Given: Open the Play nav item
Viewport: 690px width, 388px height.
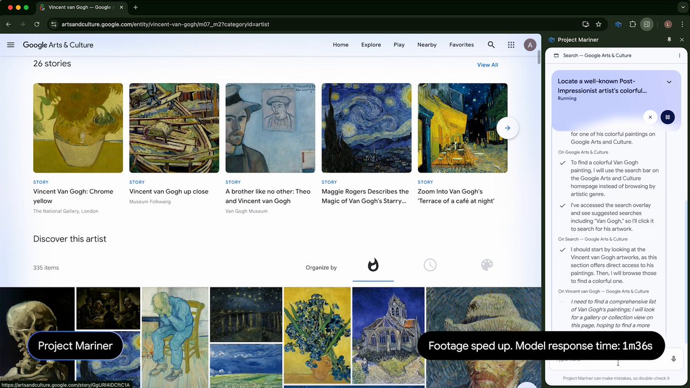Looking at the screenshot, I should (399, 45).
